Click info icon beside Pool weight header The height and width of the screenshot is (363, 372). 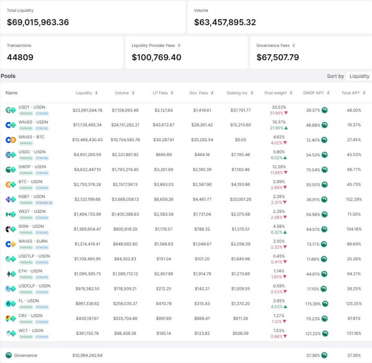(x=291, y=93)
